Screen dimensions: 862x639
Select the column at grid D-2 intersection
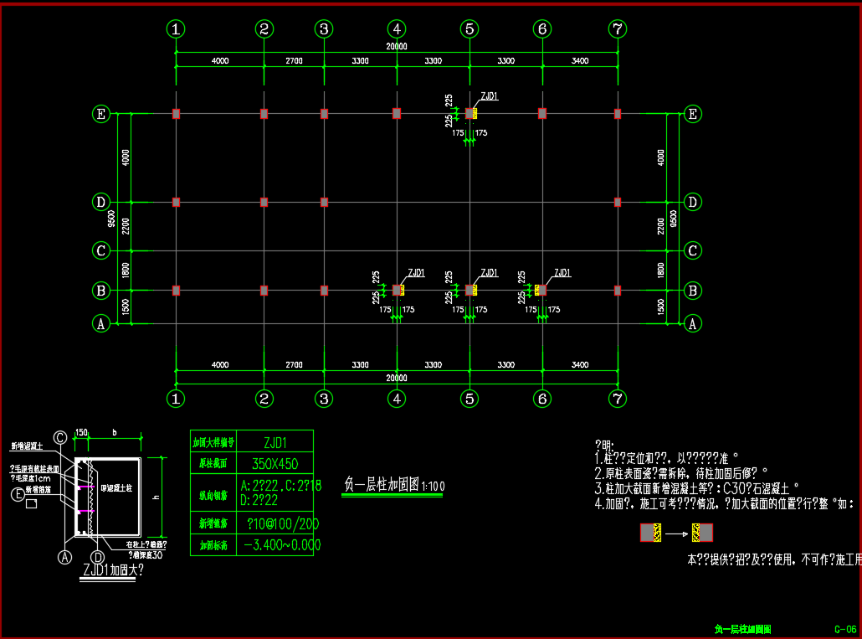264,202
